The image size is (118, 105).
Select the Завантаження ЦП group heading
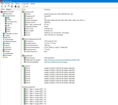pos(28,87)
